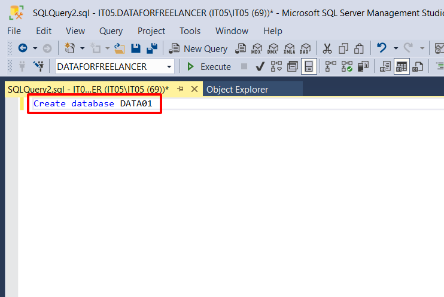The height and width of the screenshot is (297, 444).
Task: Click the Paste clipboard icon
Action: (x=359, y=48)
